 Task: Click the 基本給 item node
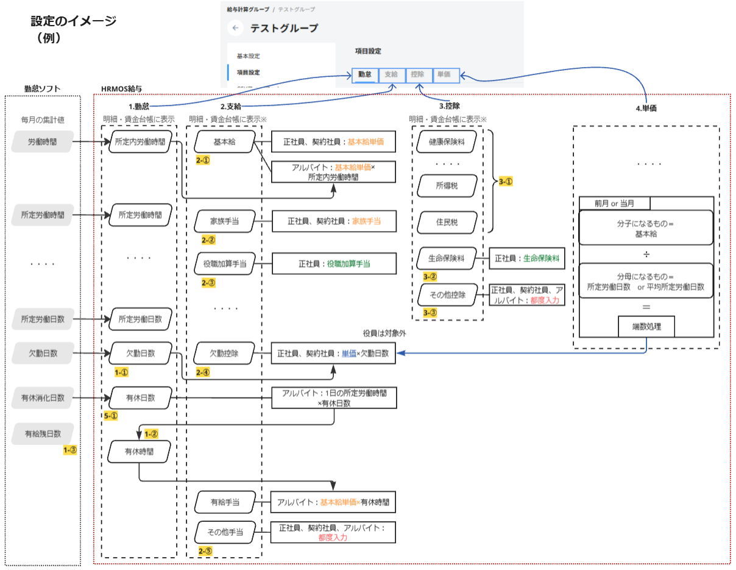click(224, 142)
